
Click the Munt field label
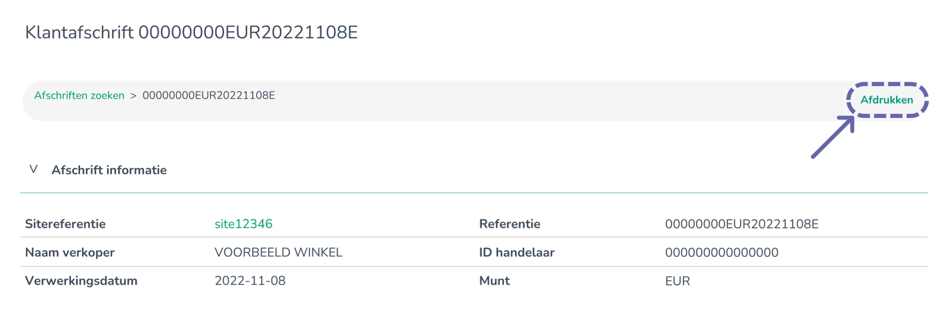(x=494, y=281)
